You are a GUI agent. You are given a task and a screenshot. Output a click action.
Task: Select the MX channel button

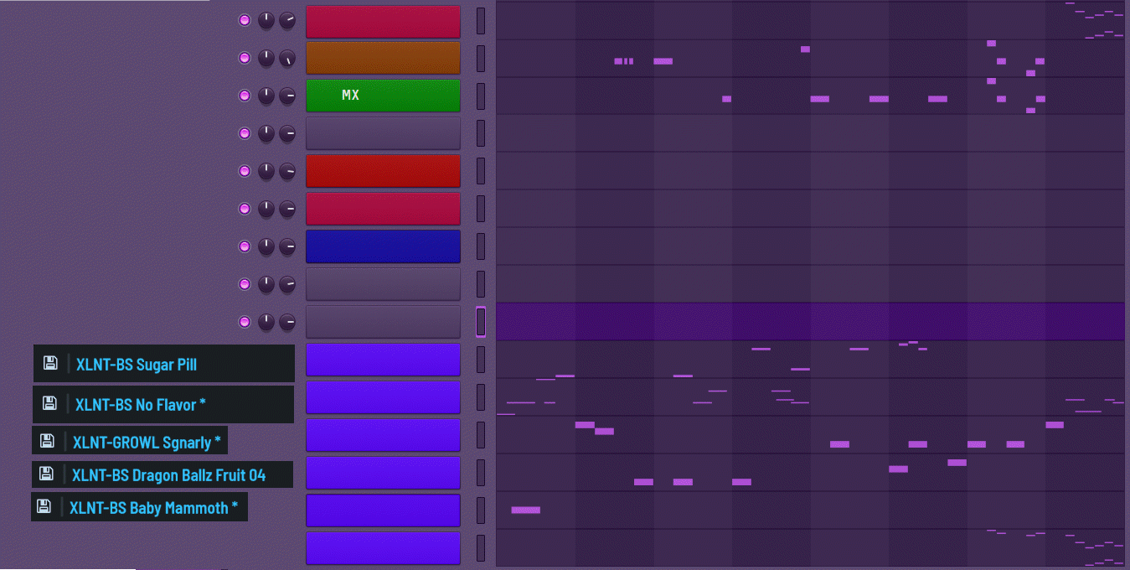click(x=383, y=96)
